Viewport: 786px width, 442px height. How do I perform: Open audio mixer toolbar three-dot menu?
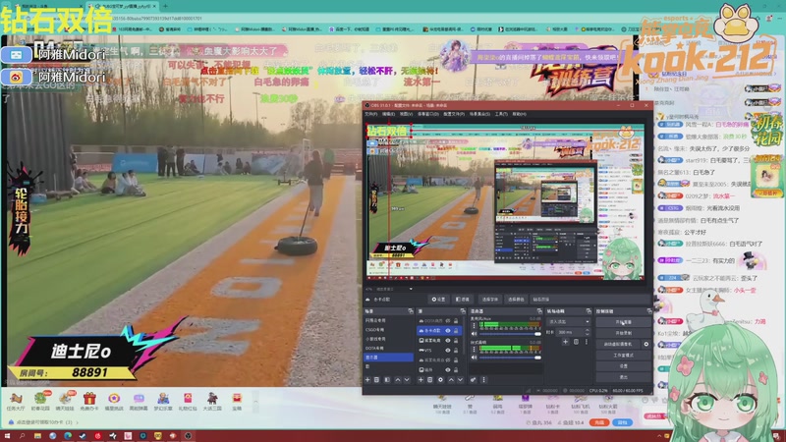tap(483, 380)
